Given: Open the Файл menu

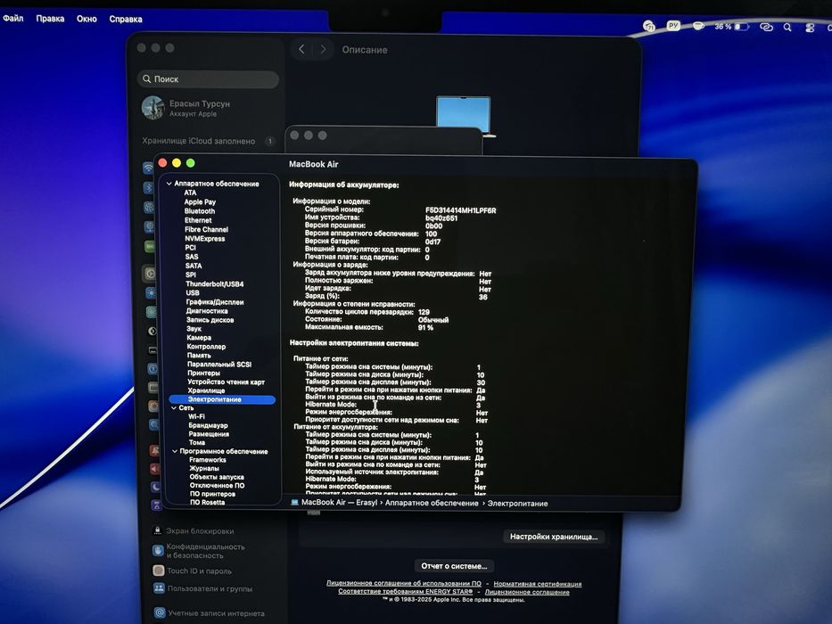Looking at the screenshot, I should pyautogui.click(x=13, y=18).
